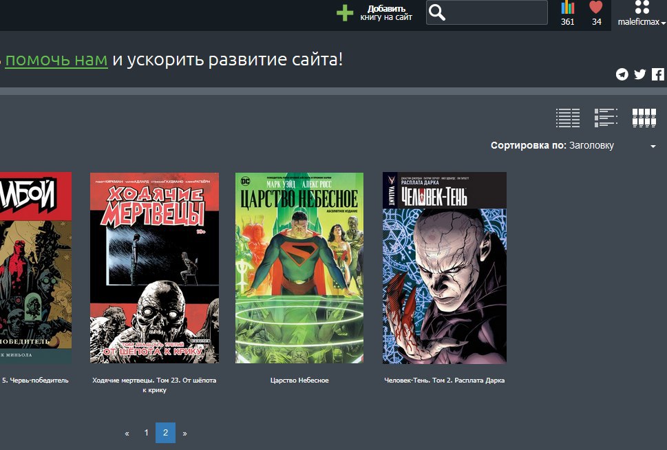Click the magnifier search icon

pyautogui.click(x=437, y=13)
